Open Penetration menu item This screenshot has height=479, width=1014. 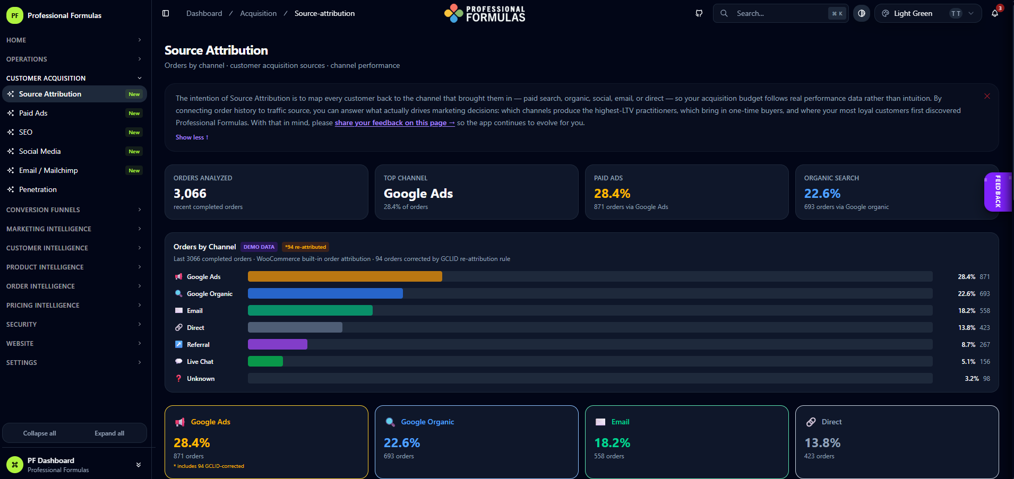pos(74,189)
